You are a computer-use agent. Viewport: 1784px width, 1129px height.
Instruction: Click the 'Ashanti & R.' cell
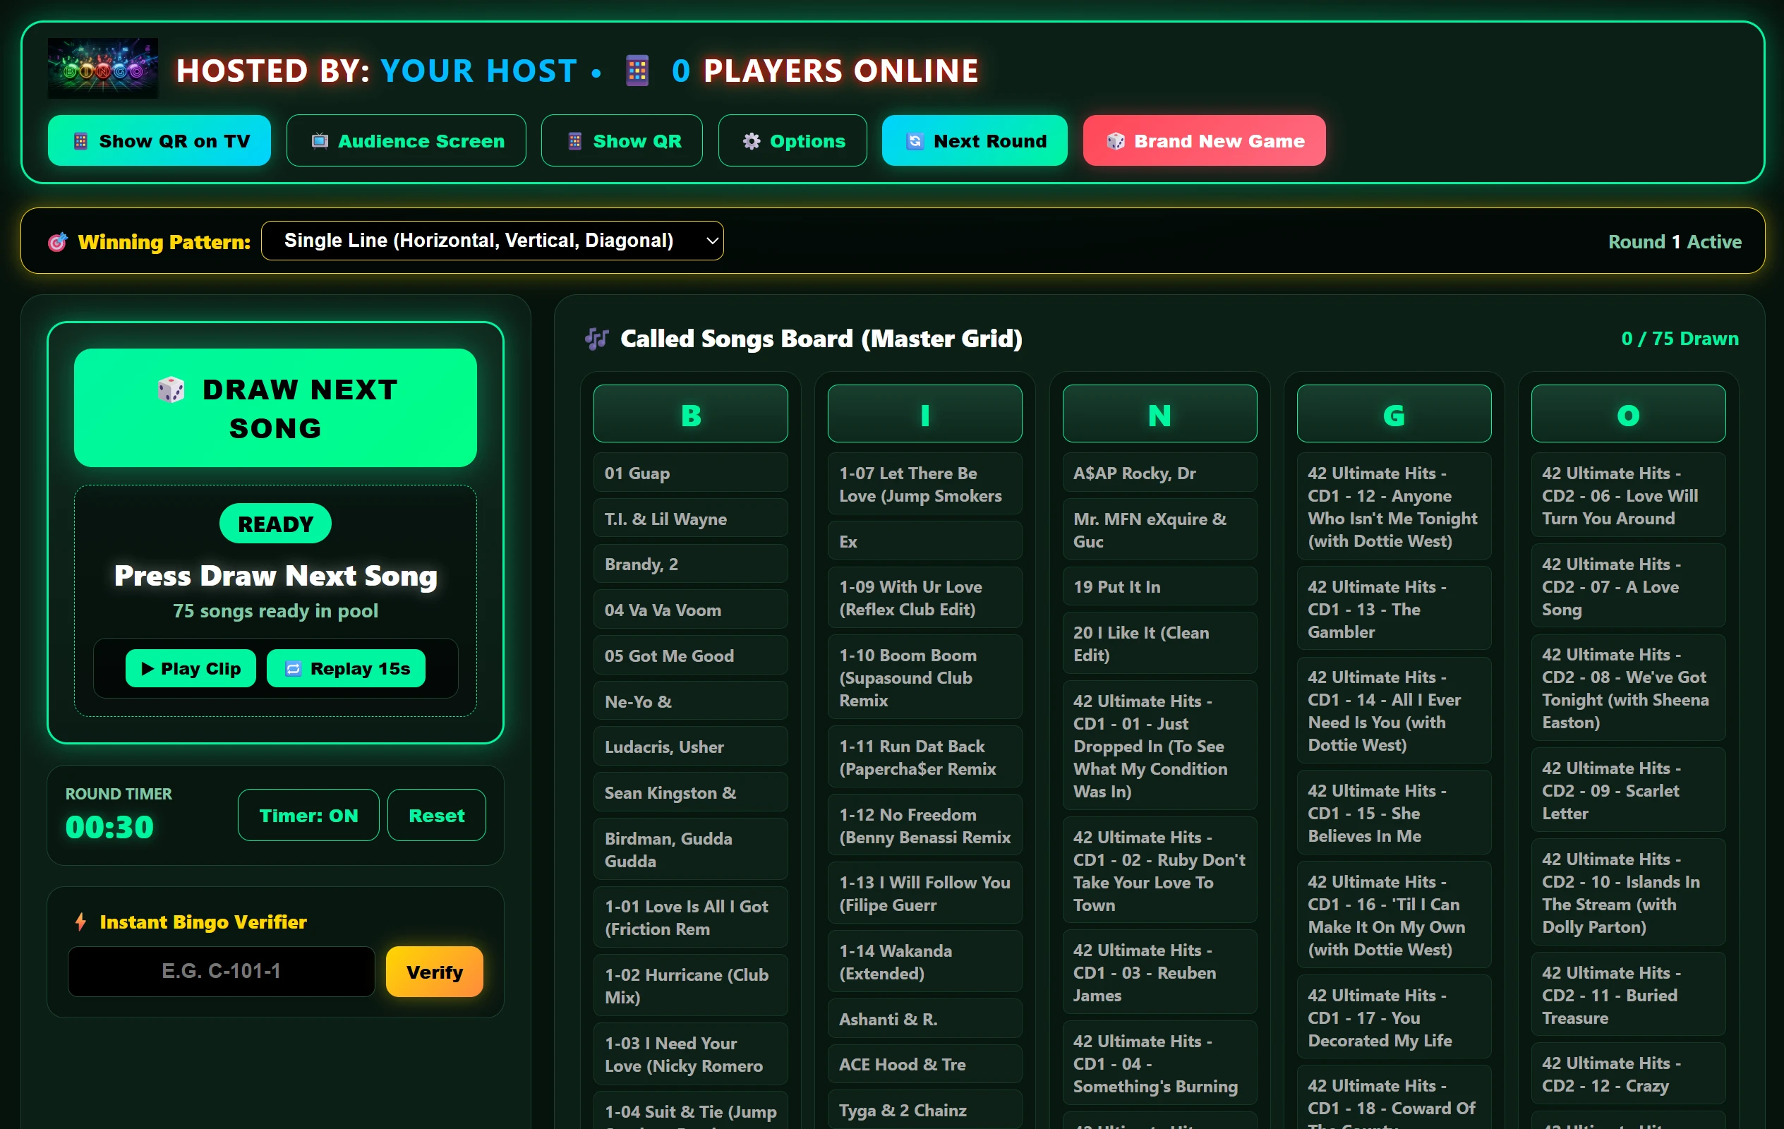coord(924,1020)
